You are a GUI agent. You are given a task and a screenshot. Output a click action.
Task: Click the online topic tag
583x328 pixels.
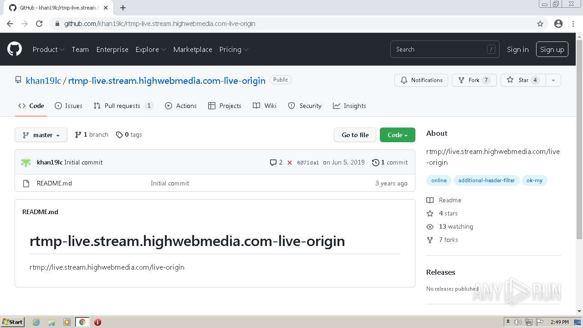click(x=439, y=180)
